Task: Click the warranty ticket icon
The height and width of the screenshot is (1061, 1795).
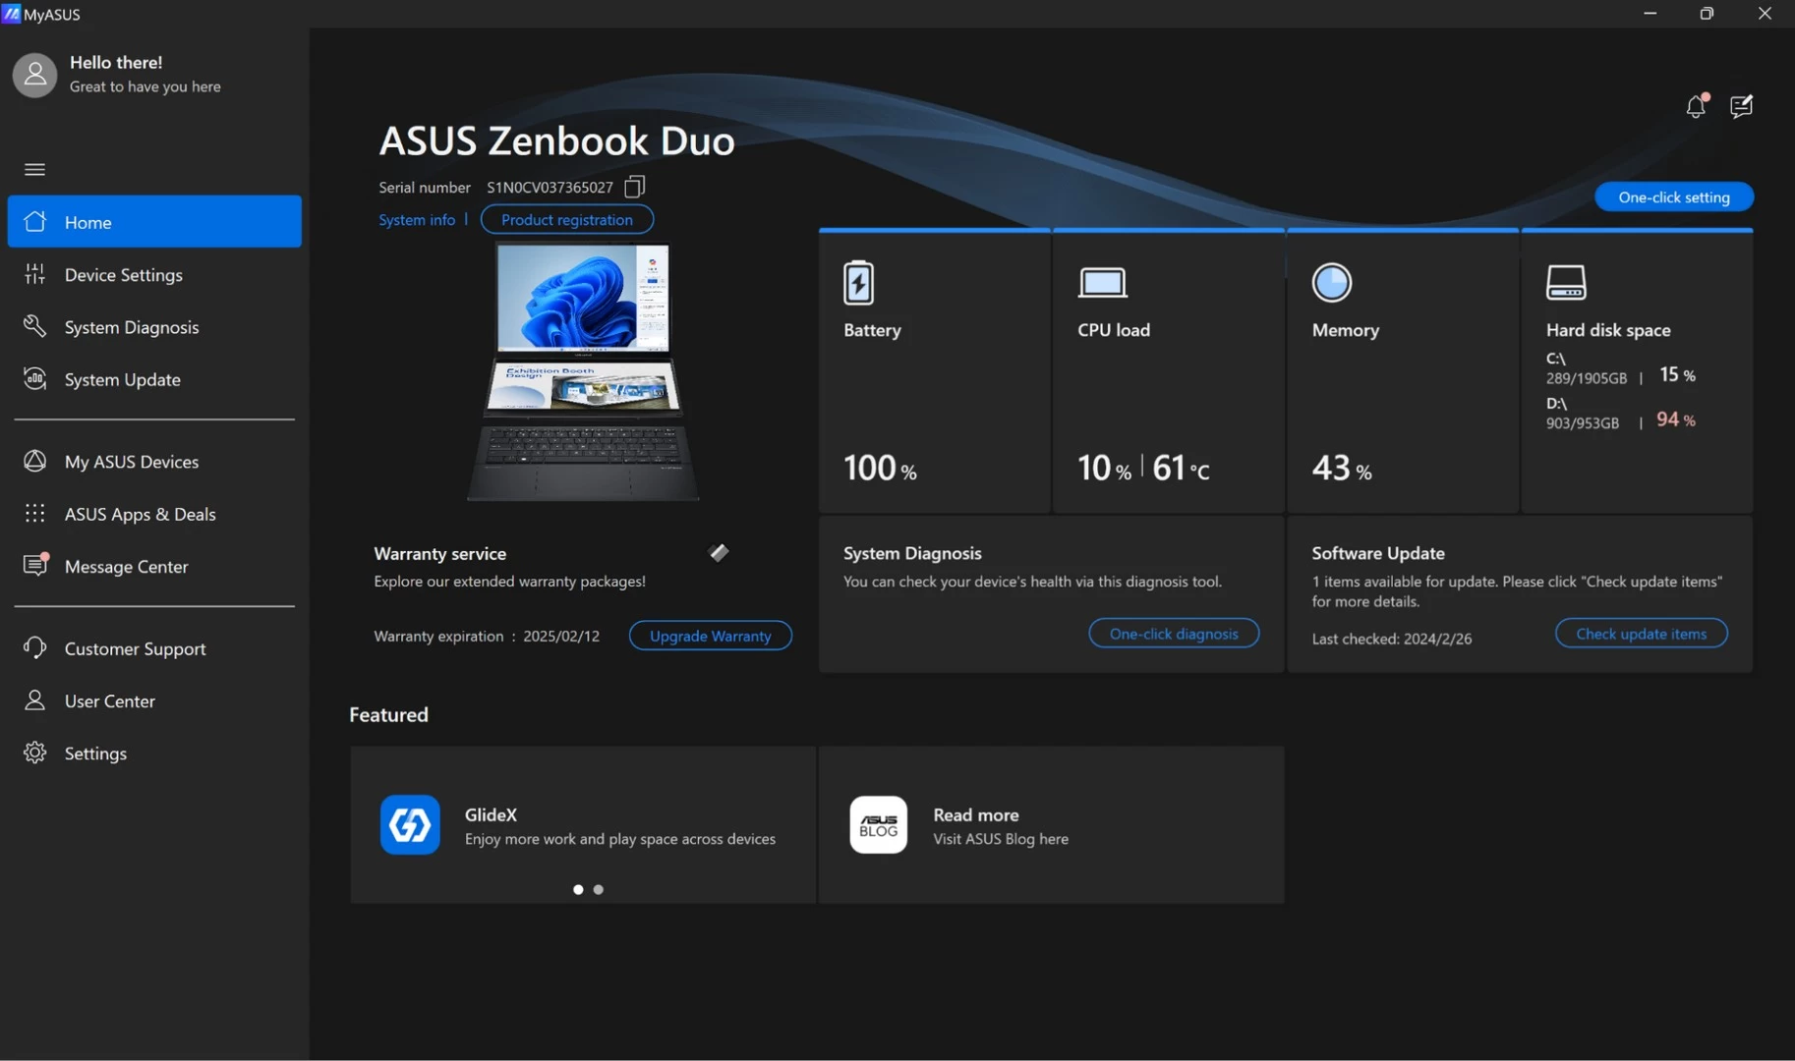Action: click(x=719, y=553)
